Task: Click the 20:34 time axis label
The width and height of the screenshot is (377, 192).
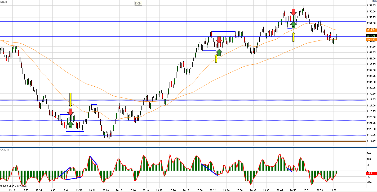Action: [226, 190]
